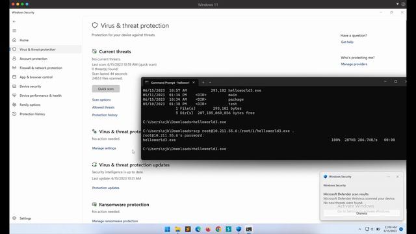This screenshot has width=416, height=234.
Task: Click the Family options people icon
Action: coord(14,105)
